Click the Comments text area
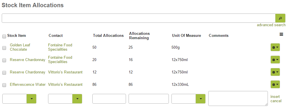The width and height of the screenshot is (287, 112). click(238, 98)
